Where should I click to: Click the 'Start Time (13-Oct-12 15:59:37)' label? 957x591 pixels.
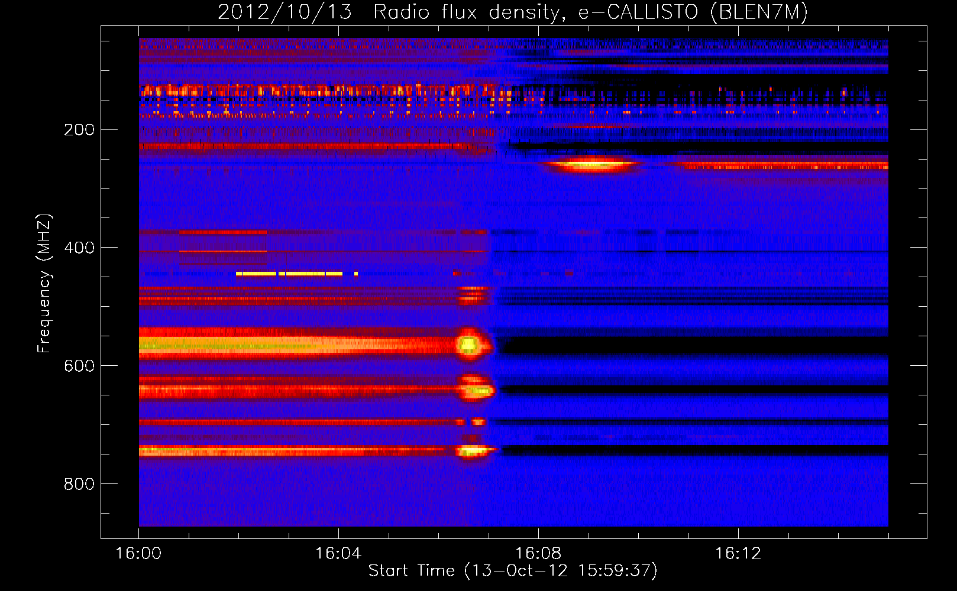[x=513, y=570]
